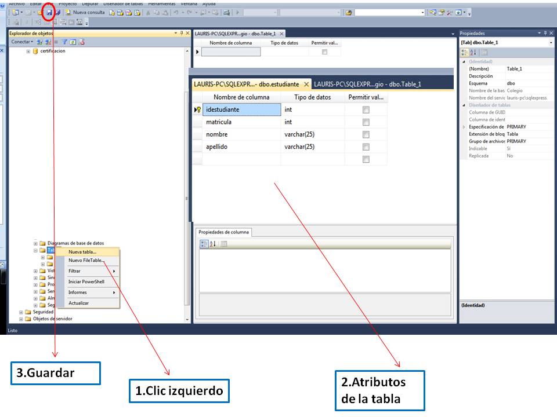
Task: Click the Undo icon in the standard toolbar
Action: 175,13
